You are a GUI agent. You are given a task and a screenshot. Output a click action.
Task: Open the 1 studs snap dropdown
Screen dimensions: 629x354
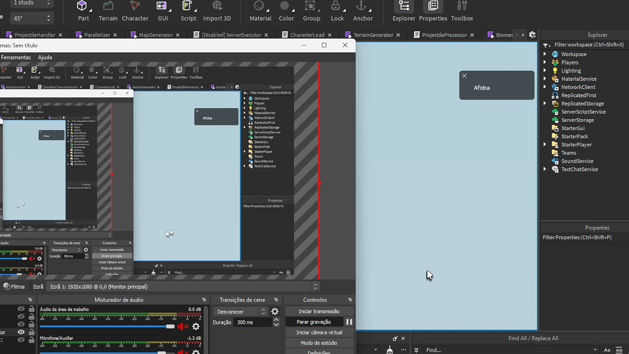31,3
